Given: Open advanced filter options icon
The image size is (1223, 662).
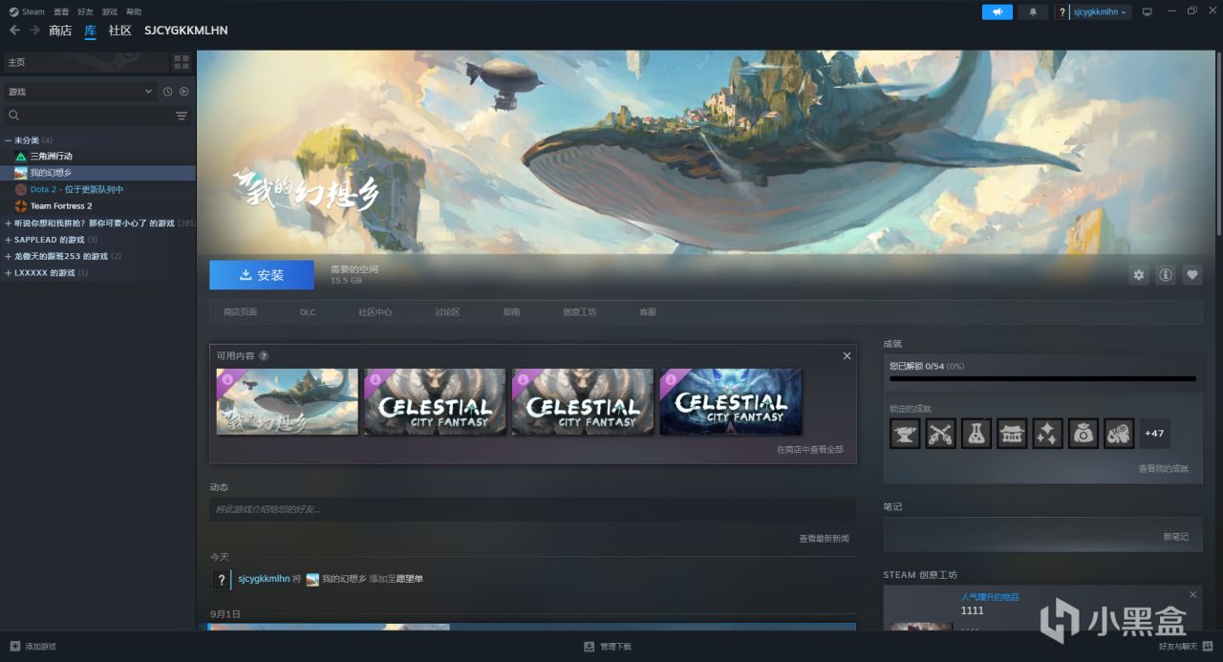Looking at the screenshot, I should (182, 116).
